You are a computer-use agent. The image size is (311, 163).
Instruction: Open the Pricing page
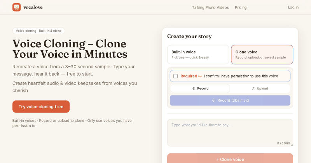pyautogui.click(x=241, y=7)
